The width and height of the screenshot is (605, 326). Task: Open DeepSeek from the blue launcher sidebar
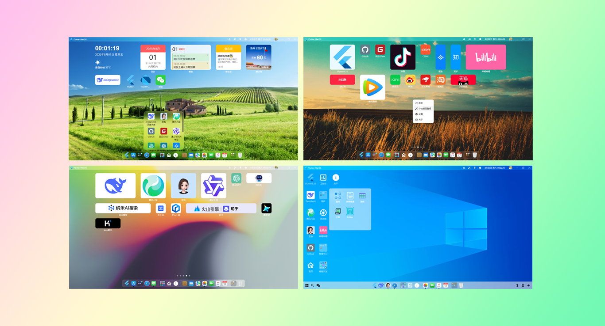(x=310, y=195)
